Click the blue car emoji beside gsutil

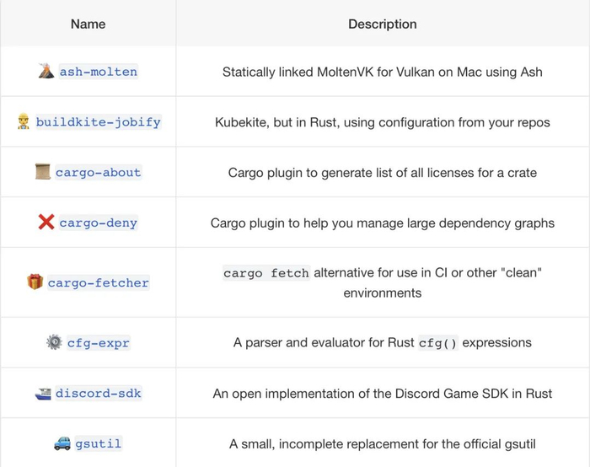tap(62, 443)
